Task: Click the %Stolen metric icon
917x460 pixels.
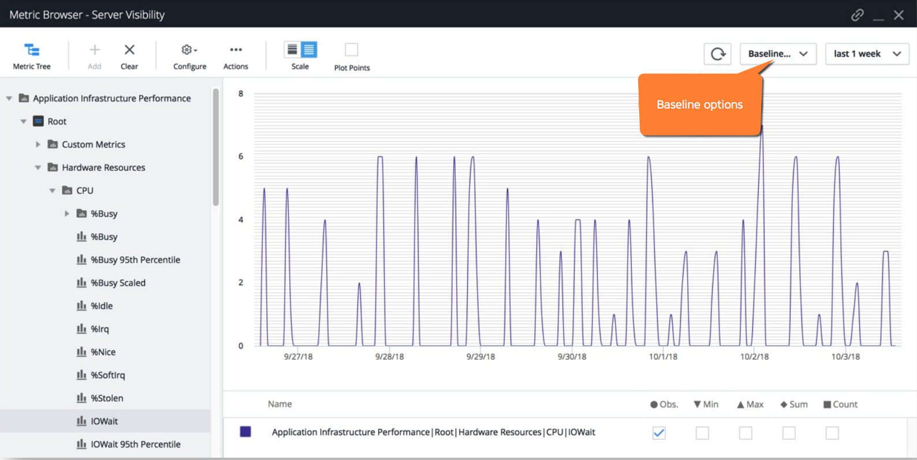Action: point(82,398)
